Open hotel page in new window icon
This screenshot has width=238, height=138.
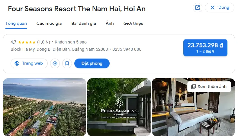point(197,8)
